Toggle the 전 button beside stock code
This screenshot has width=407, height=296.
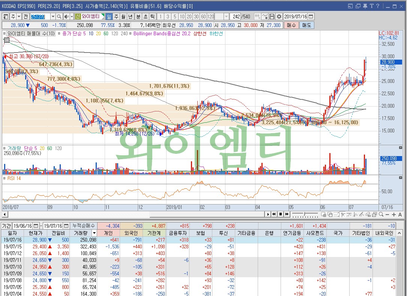point(26,17)
